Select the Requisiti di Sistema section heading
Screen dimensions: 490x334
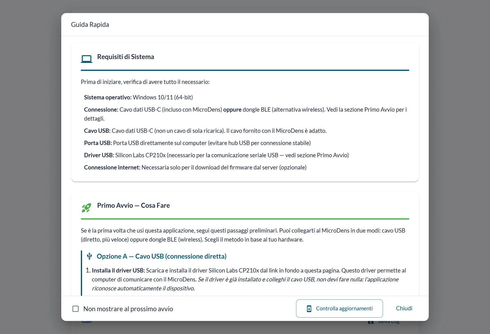(126, 57)
